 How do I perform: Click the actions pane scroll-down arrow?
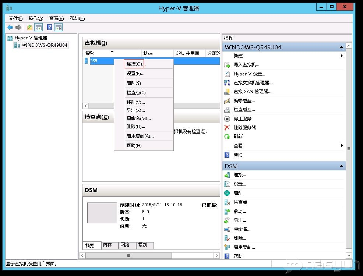tap(349, 255)
